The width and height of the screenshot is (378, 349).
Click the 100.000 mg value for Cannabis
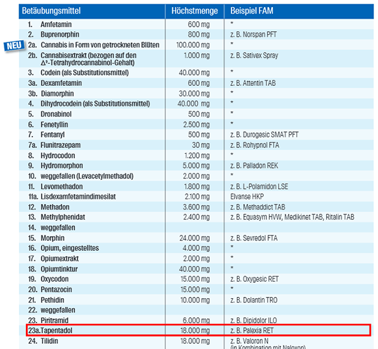point(193,45)
